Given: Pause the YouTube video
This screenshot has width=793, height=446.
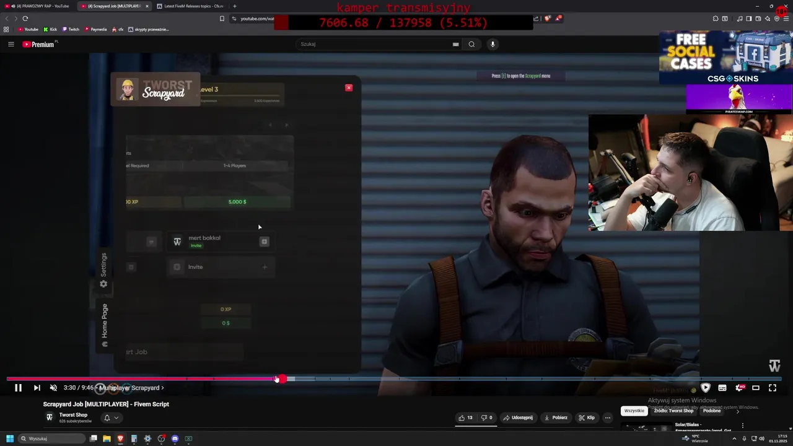Looking at the screenshot, I should (18, 388).
